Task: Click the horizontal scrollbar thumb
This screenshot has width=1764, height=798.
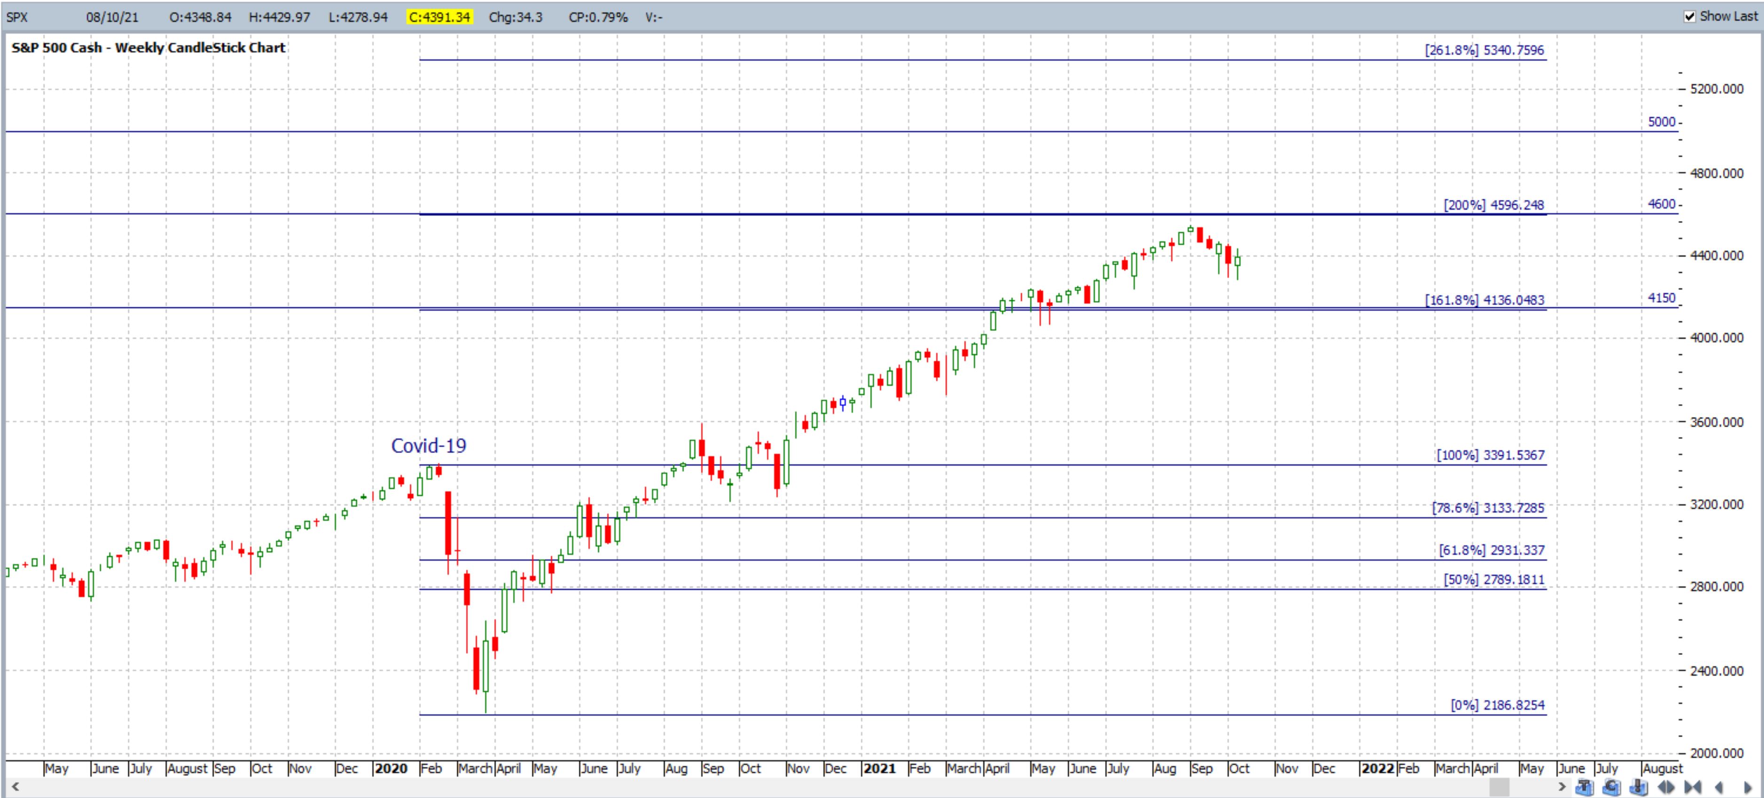Action: click(x=1499, y=787)
